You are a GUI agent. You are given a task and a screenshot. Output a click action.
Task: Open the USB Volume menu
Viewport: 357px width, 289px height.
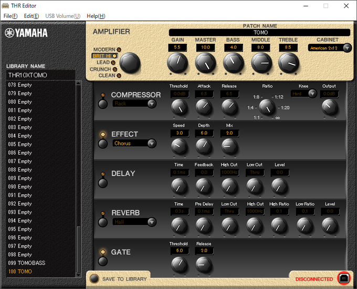point(63,16)
